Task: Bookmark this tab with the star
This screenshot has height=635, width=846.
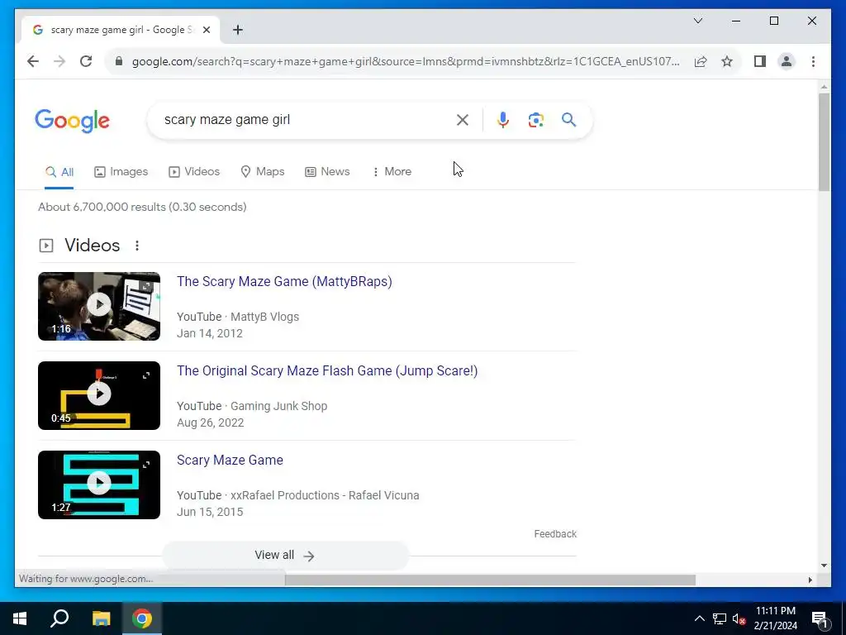Action: pos(727,61)
